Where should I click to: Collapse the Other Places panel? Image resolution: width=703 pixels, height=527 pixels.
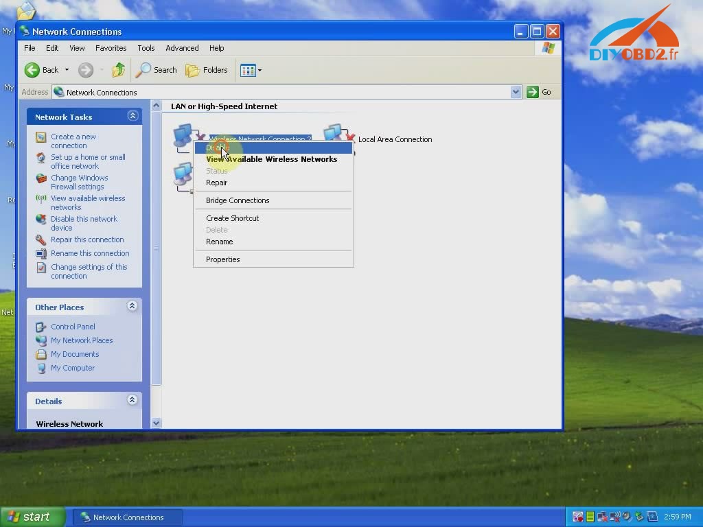coord(132,306)
